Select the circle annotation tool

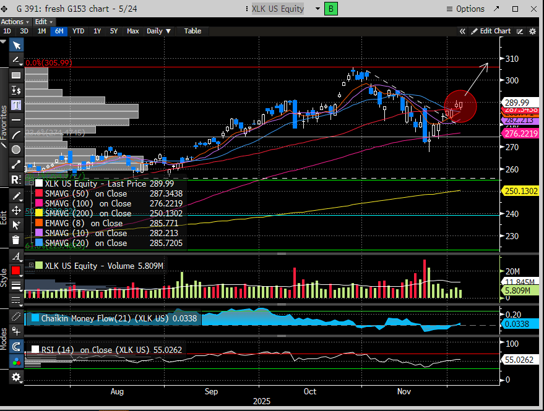[16, 150]
